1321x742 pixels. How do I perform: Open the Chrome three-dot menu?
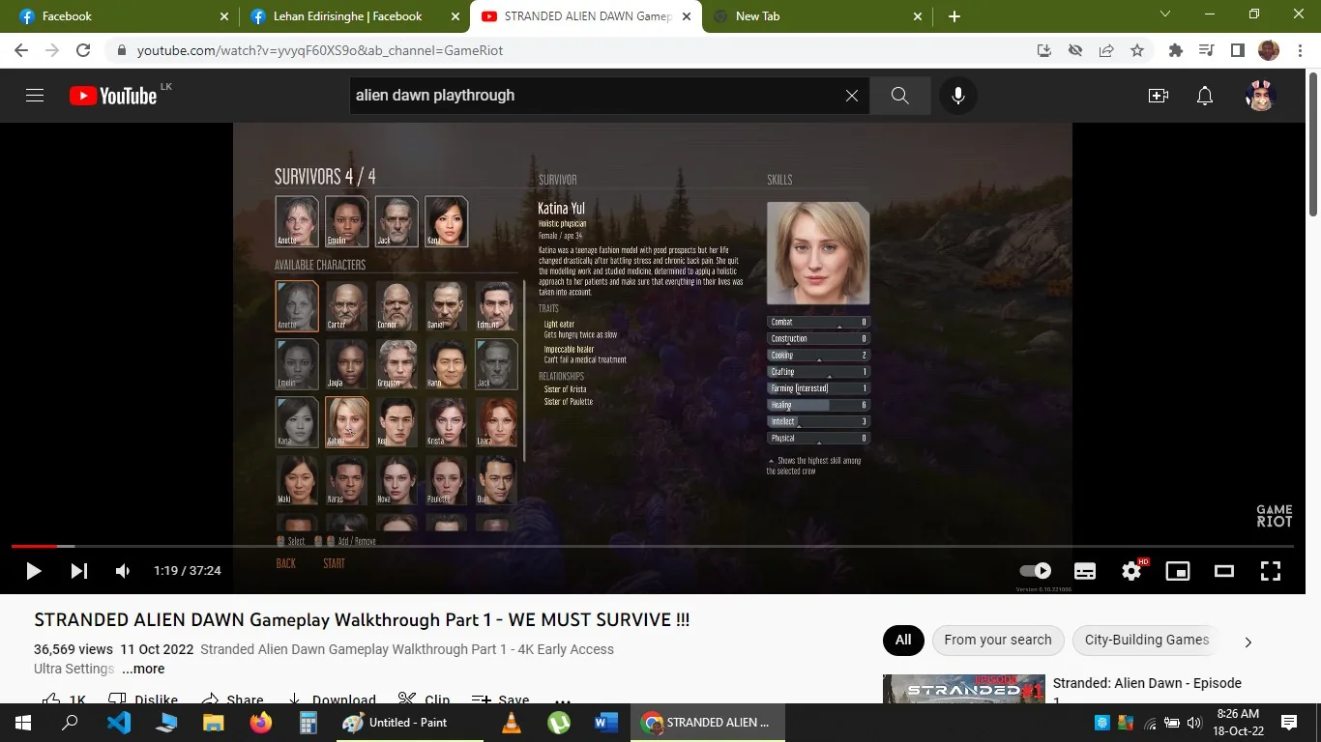pos(1299,50)
